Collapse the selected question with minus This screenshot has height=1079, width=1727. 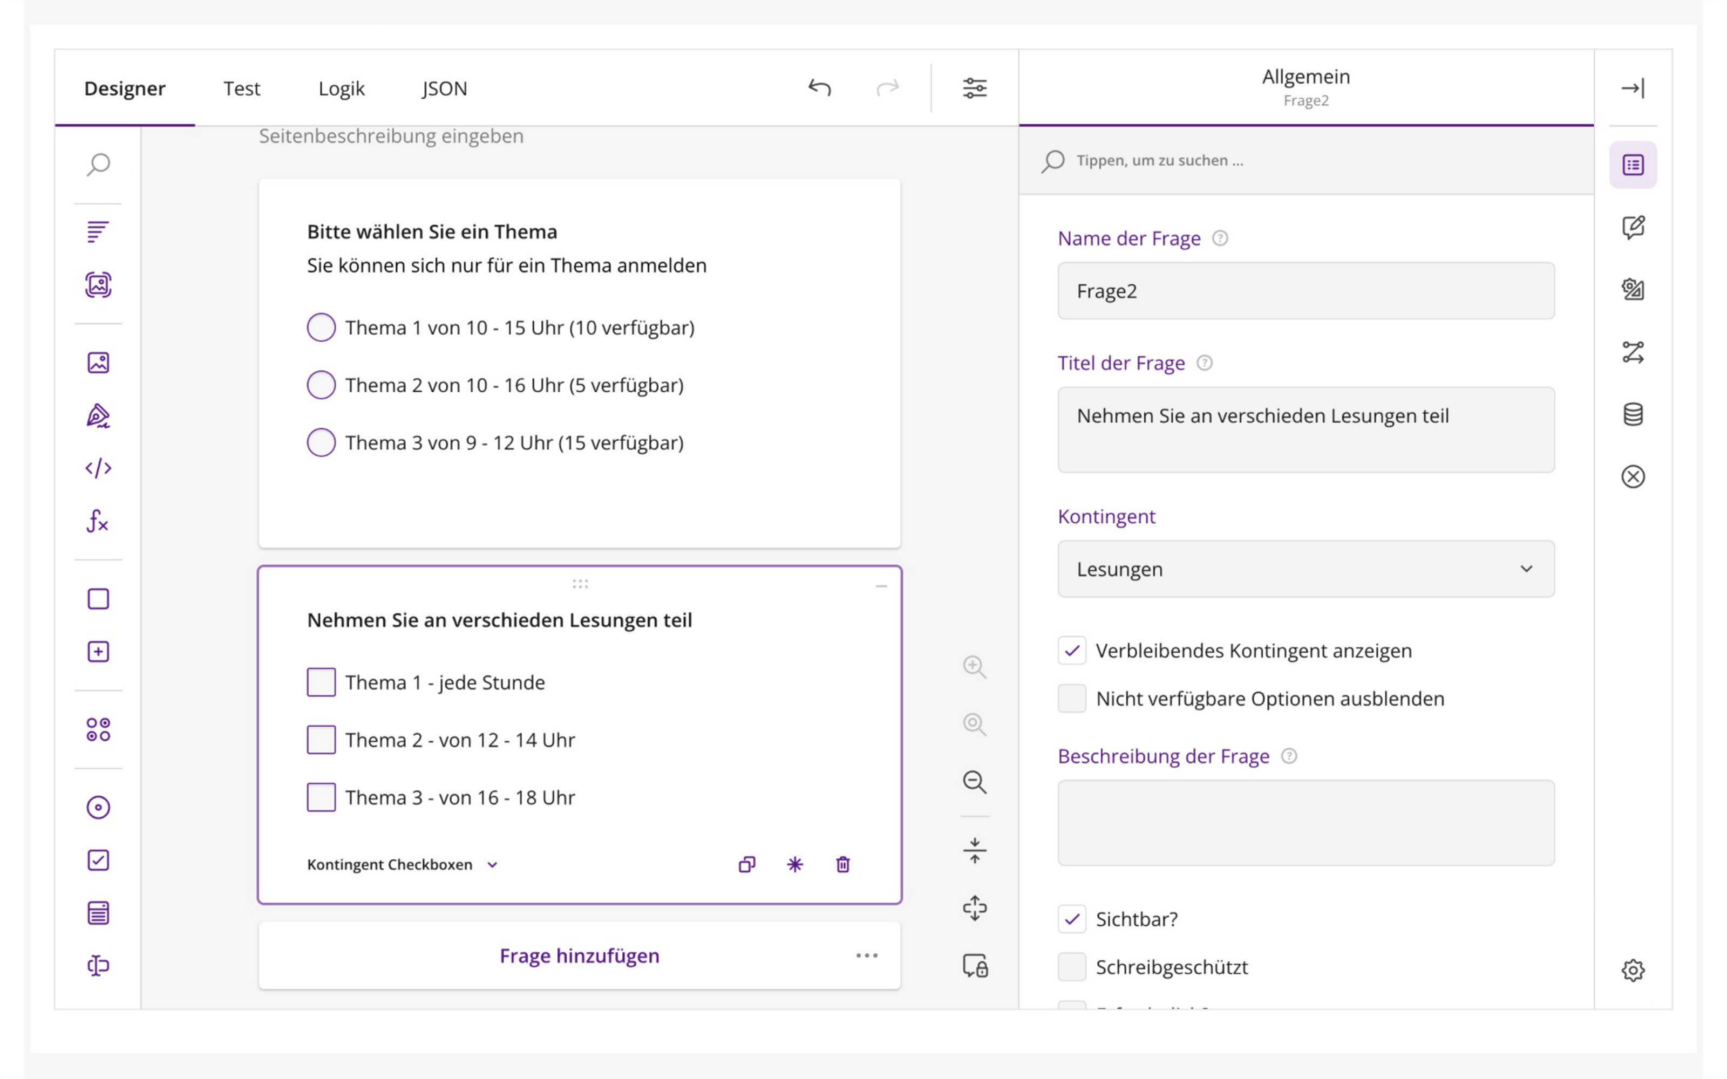881,586
